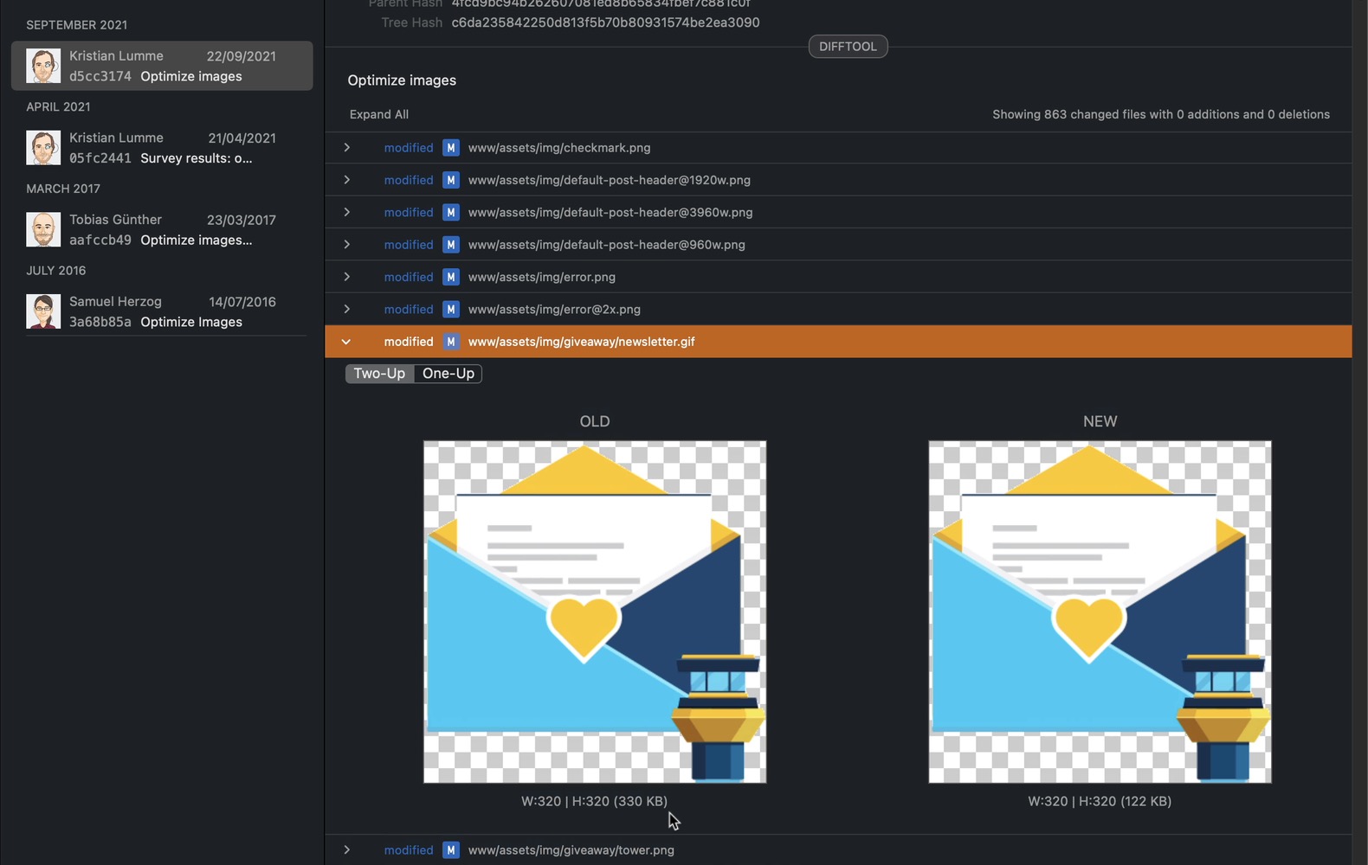
Task: Click the M badge for error.png
Action: point(450,277)
